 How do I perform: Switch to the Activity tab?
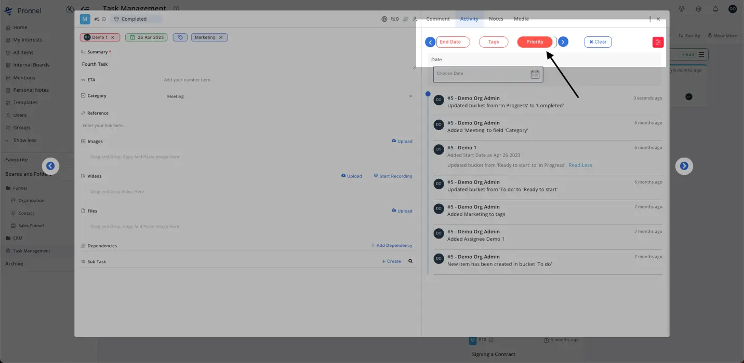[469, 19]
